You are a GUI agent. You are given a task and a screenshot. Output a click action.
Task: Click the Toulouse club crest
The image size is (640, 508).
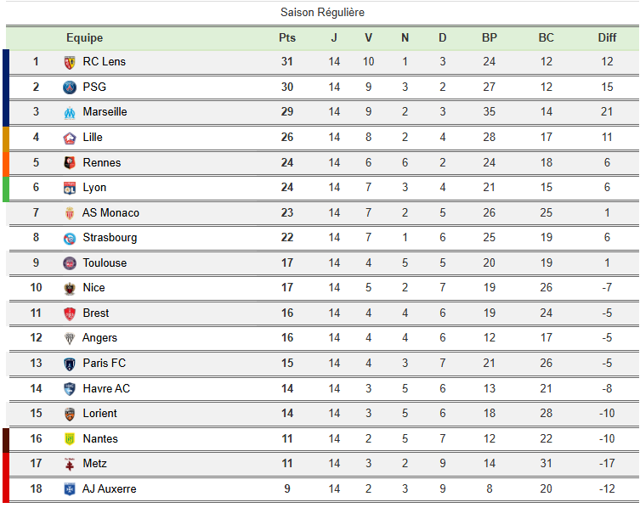70,263
